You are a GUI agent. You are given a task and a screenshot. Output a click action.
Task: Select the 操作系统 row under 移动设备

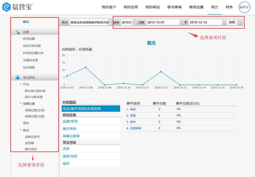(69, 129)
